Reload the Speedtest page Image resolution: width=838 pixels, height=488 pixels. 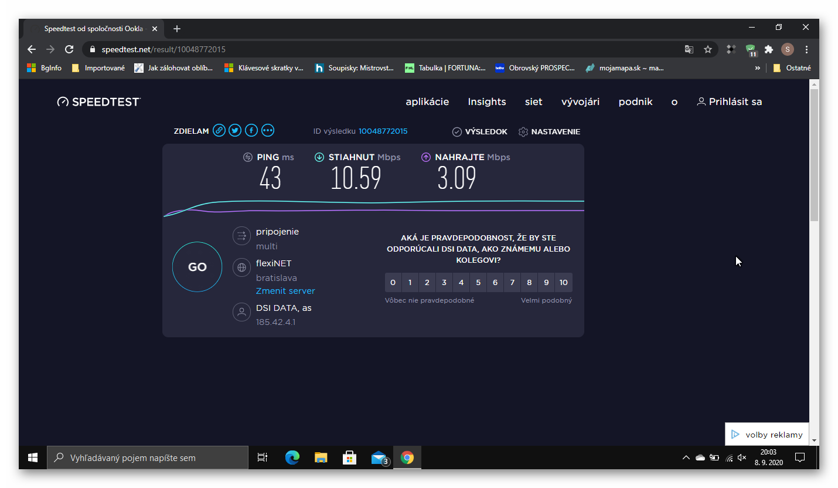coord(69,49)
